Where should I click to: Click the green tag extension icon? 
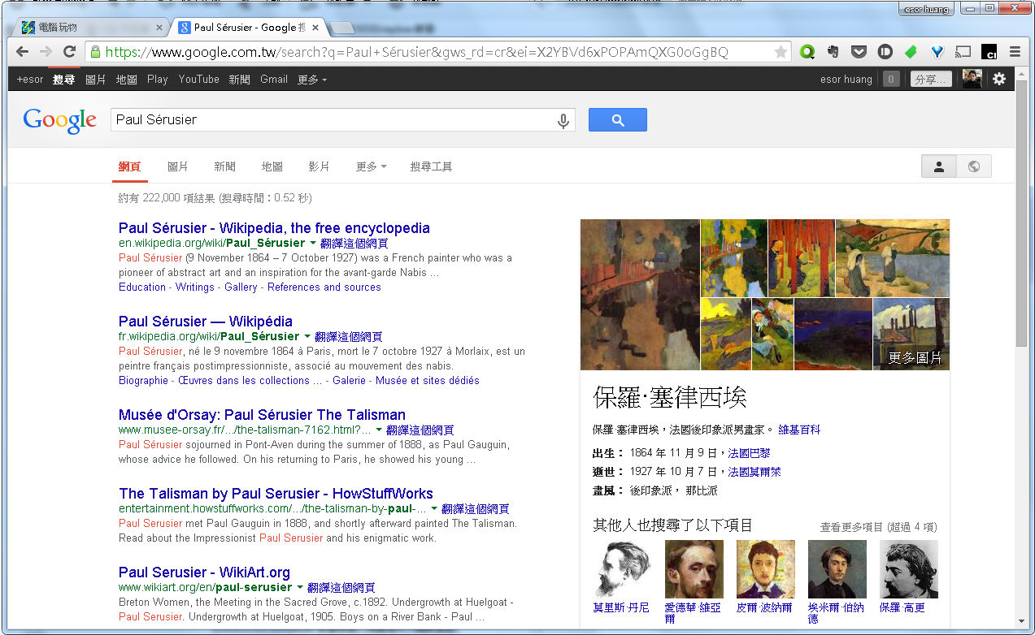pos(911,52)
